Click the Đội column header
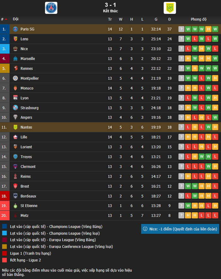Screen dimensions: 221x279 click(x=16, y=19)
